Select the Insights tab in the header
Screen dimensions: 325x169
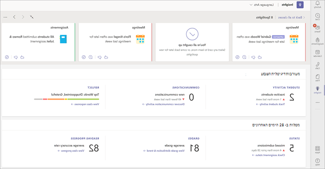(x=287, y=5)
